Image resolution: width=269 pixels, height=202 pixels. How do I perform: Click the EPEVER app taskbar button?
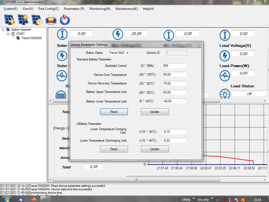45,199
